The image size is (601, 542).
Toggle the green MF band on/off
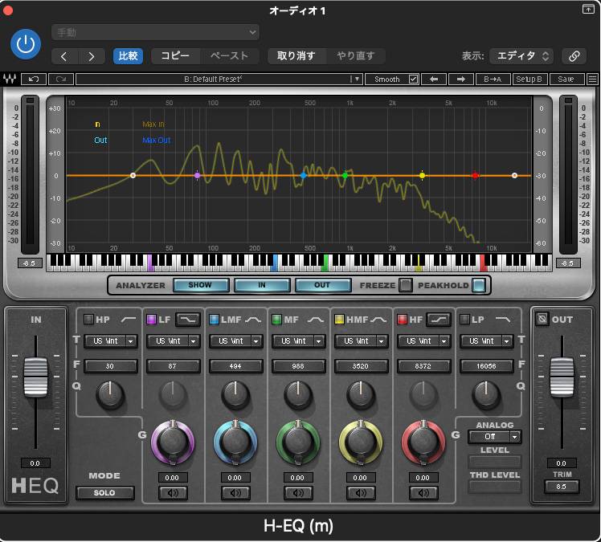[276, 319]
